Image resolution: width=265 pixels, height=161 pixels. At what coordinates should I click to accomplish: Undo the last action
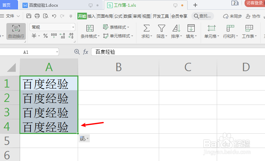(54, 16)
